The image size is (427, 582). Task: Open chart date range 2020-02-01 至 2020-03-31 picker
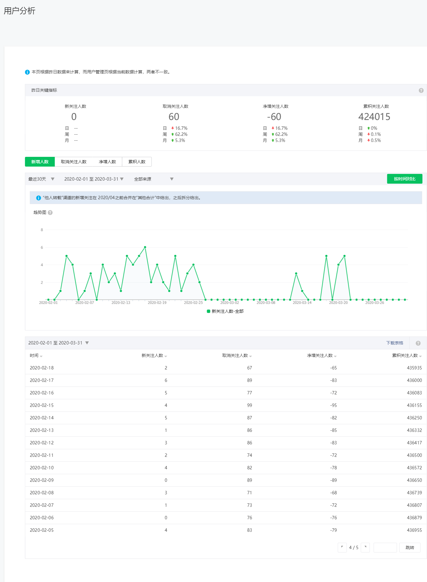pos(94,179)
